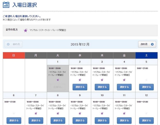Click date number 5 in the calendar

pos(146,62)
